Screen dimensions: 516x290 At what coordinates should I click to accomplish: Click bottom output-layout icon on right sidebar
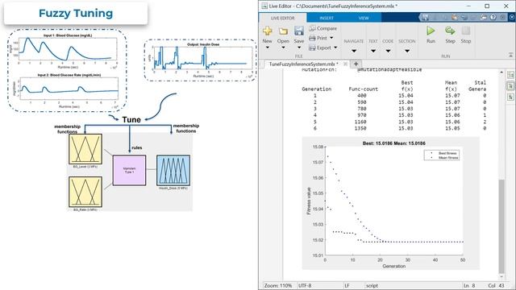tap(510, 97)
